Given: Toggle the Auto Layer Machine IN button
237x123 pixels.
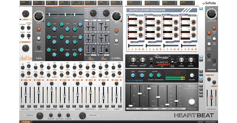Looking at the screenshot, I should pos(201,9).
